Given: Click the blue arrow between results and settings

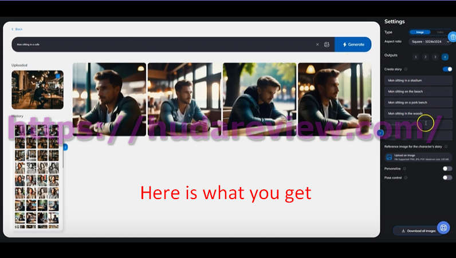Looking at the screenshot, I should tap(380, 133).
